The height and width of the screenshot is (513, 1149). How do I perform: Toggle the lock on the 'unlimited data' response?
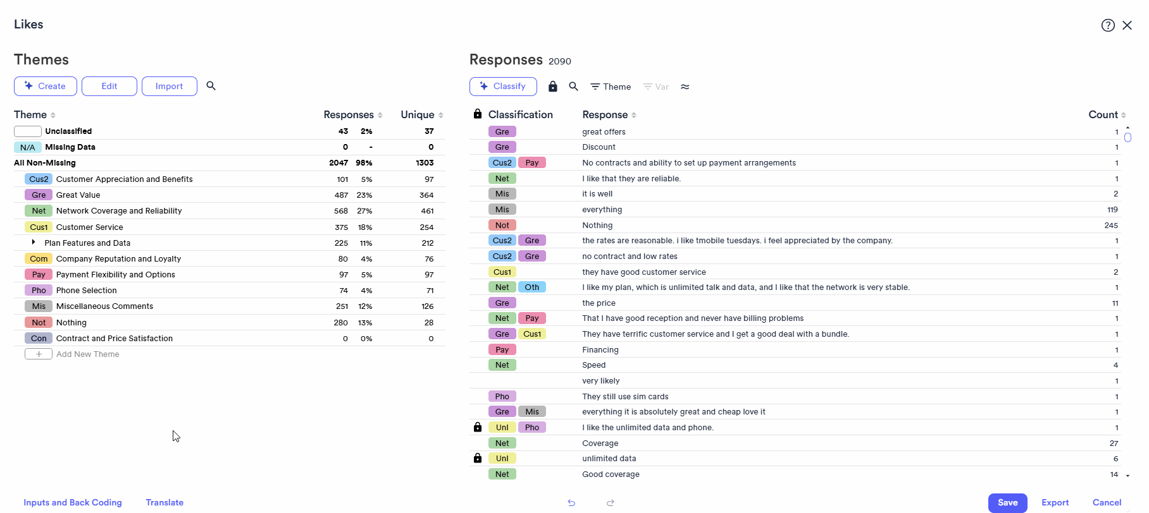pyautogui.click(x=478, y=458)
